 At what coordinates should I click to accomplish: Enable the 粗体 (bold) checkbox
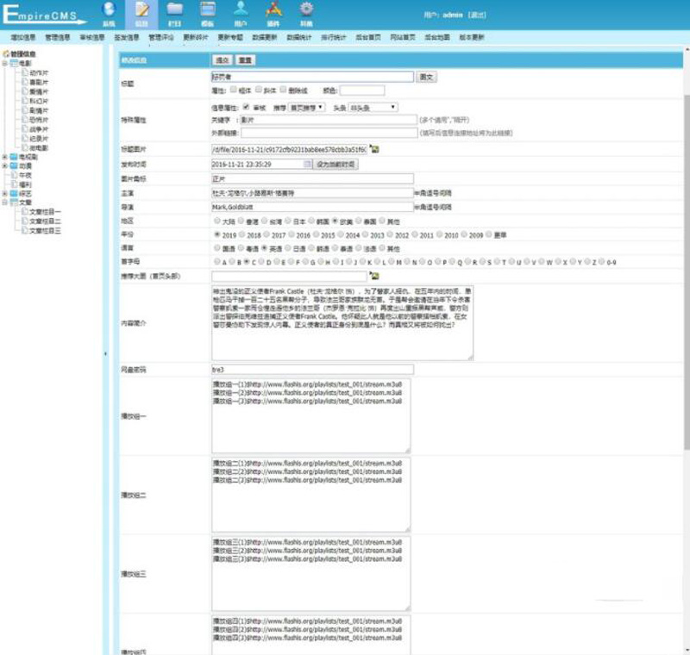[233, 90]
